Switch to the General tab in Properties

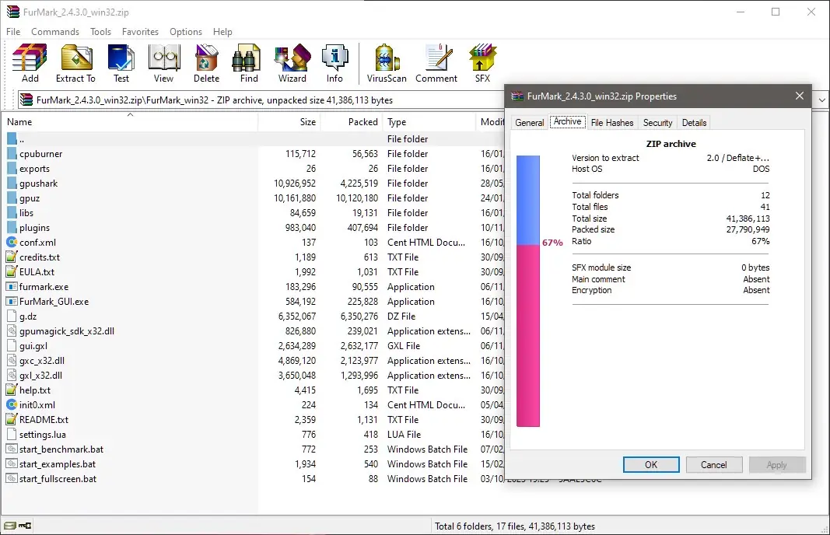[529, 123]
